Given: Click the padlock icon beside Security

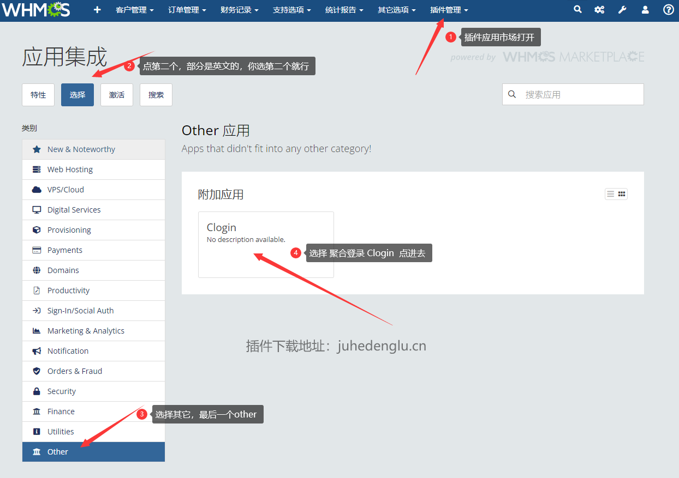Looking at the screenshot, I should 37,391.
